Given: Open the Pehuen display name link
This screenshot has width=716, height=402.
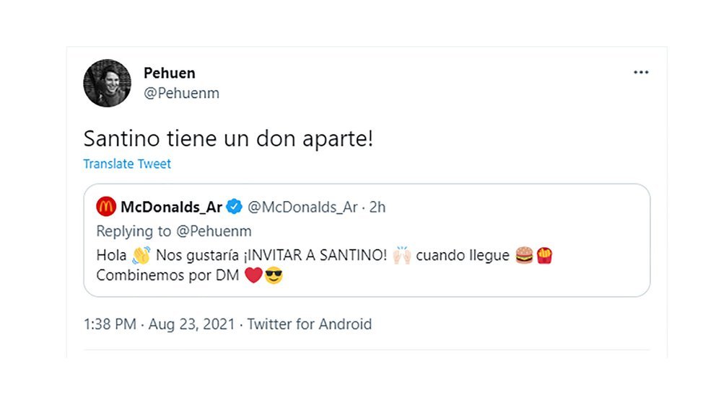Looking at the screenshot, I should click(x=170, y=73).
